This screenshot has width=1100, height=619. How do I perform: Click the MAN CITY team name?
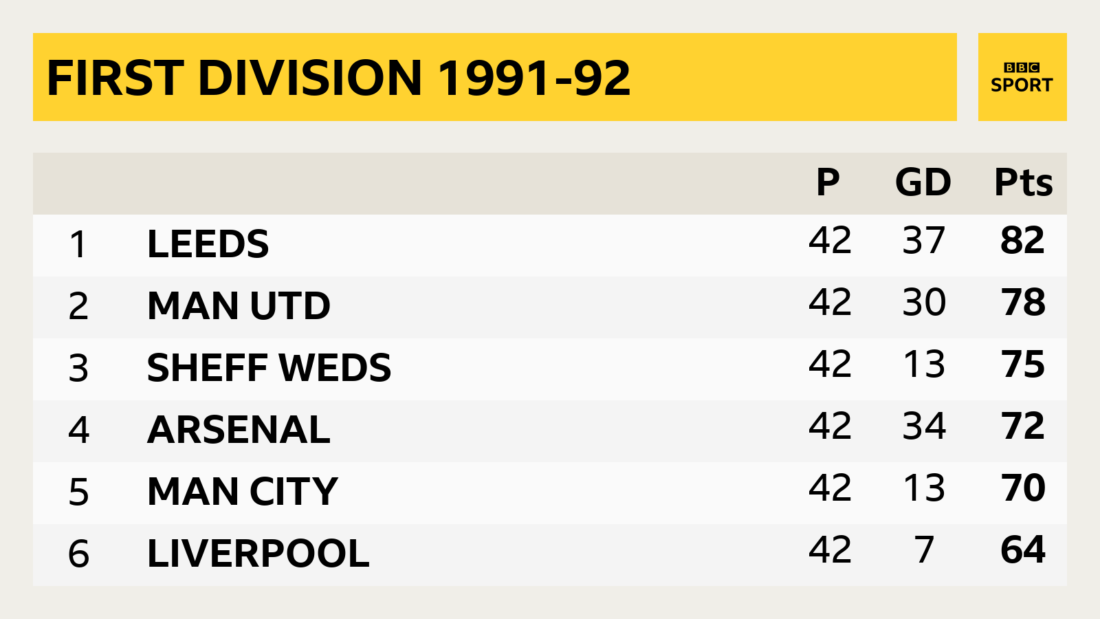[x=242, y=492]
